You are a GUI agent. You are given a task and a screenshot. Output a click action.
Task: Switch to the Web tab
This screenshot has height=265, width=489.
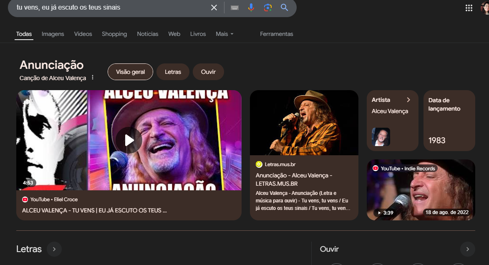(x=174, y=34)
